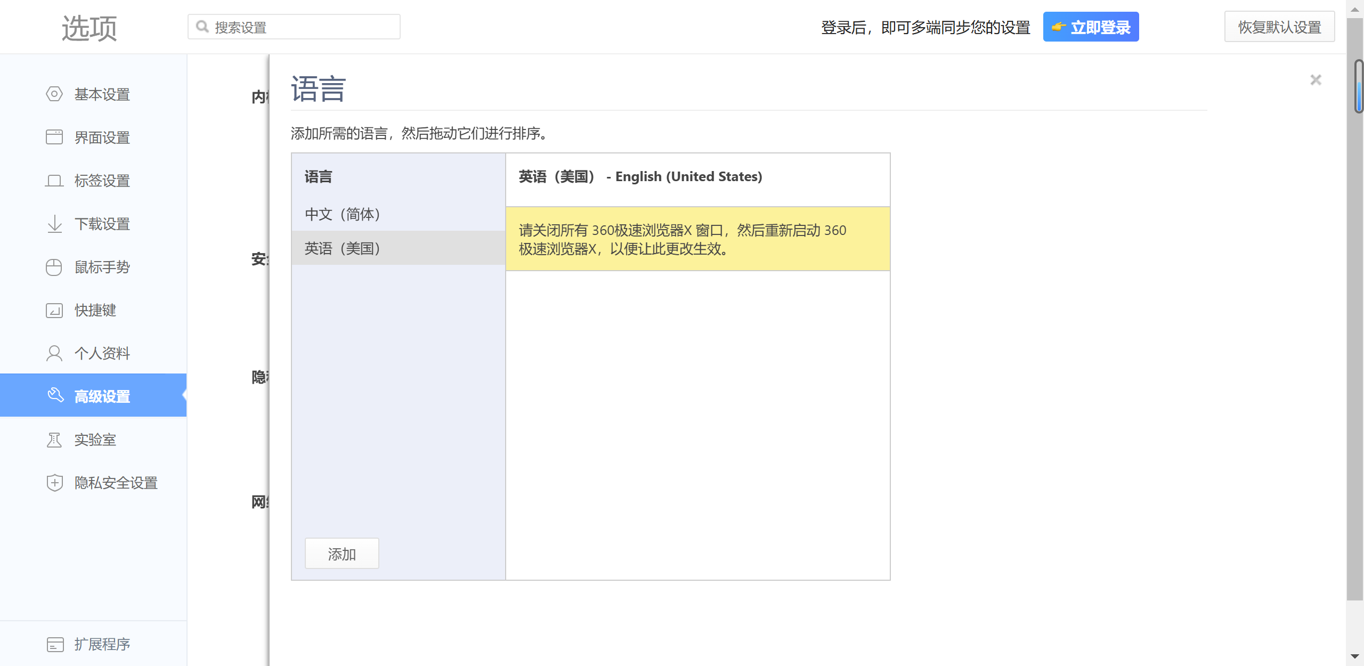The image size is (1364, 666).
Task: Click the vertical scrollbar down arrow
Action: (1355, 656)
